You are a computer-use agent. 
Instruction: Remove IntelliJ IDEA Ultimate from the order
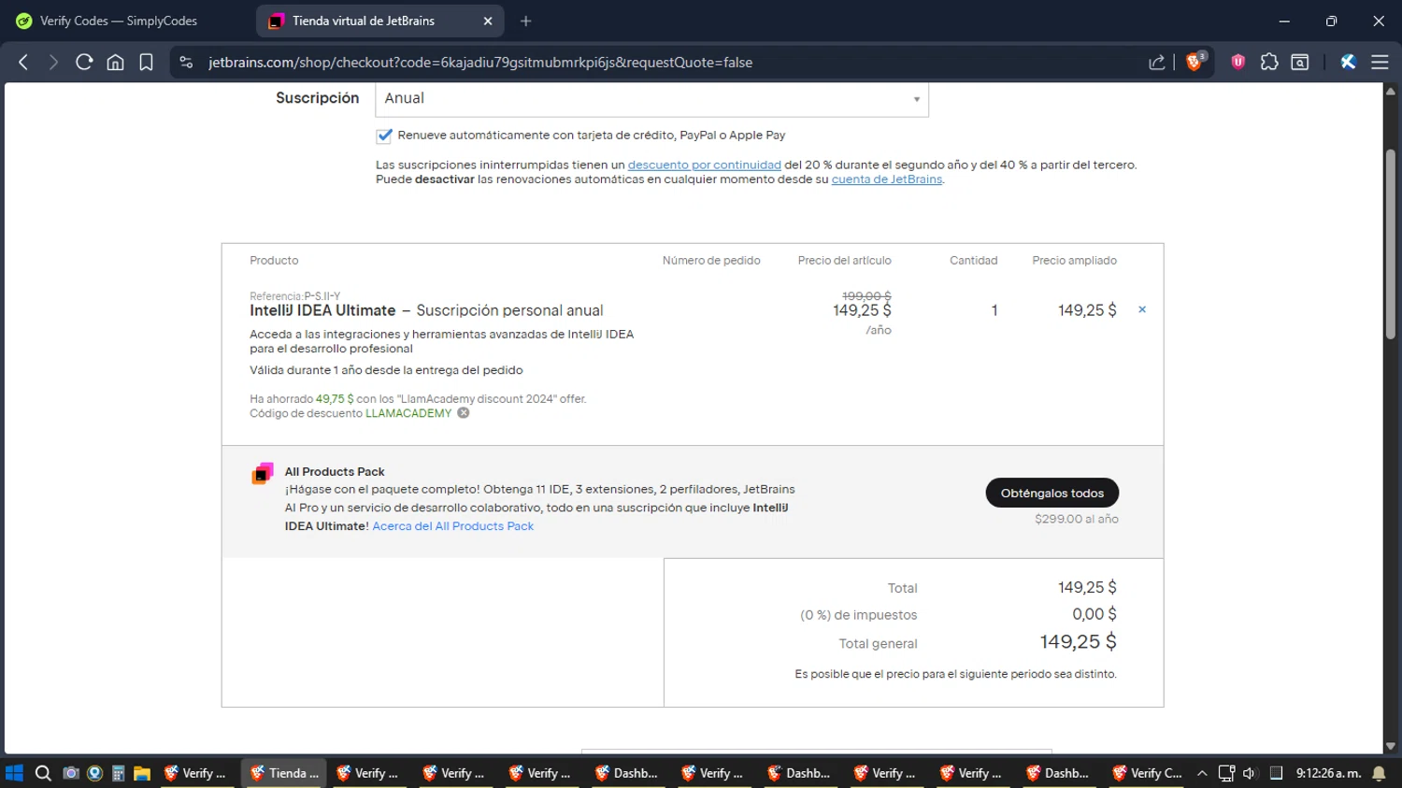pyautogui.click(x=1142, y=309)
